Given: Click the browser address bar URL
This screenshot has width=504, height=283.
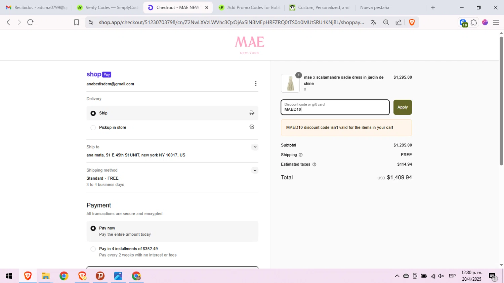Looking at the screenshot, I should click(x=231, y=22).
